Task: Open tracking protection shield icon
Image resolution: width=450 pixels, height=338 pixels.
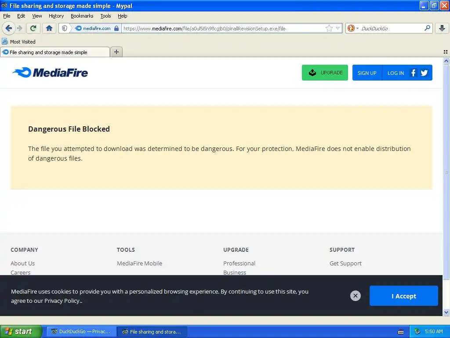Action: click(x=65, y=28)
